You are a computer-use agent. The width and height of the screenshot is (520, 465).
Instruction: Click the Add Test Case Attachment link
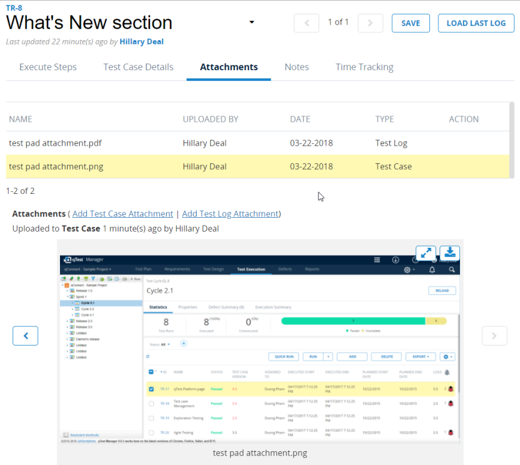click(x=122, y=214)
